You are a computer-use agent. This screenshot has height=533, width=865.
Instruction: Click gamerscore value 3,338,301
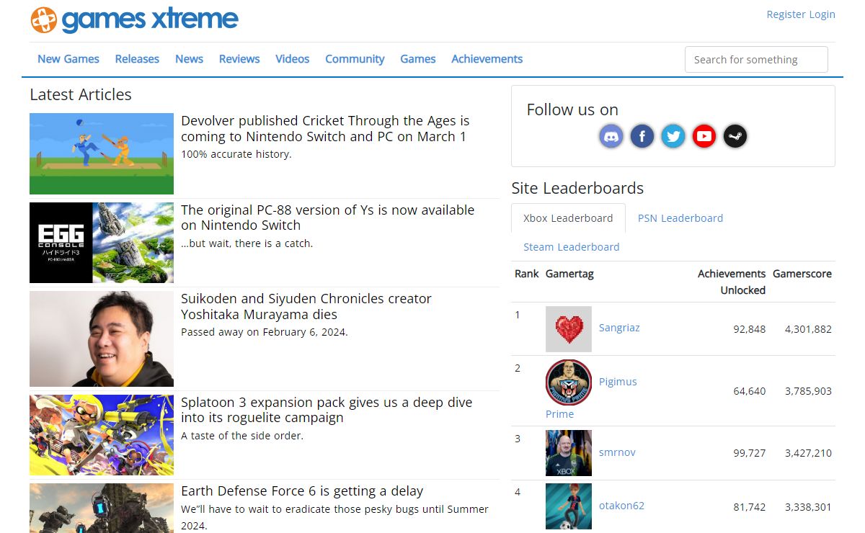pyautogui.click(x=808, y=507)
